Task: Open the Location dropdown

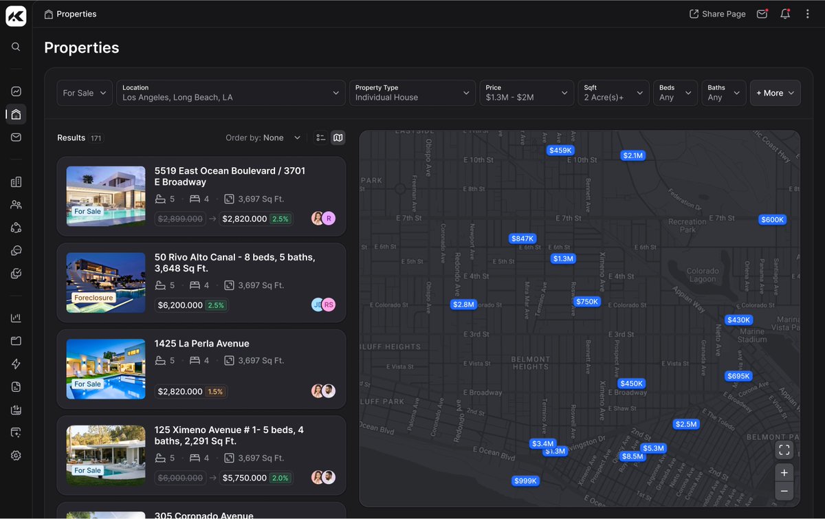Action: 230,93
